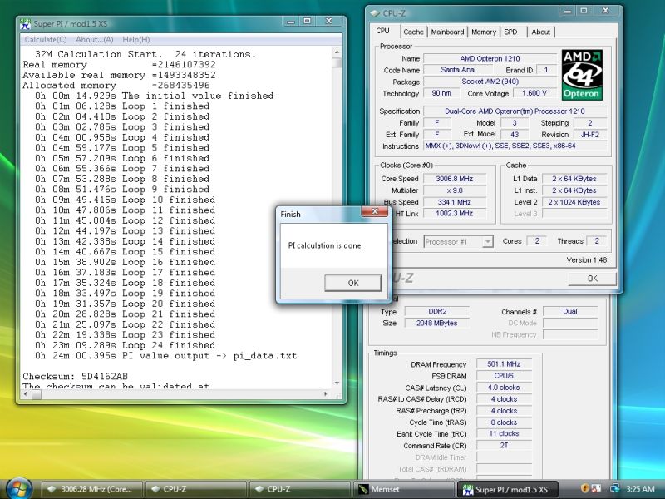
Task: Click OK in the Finish dialog
Action: click(352, 283)
